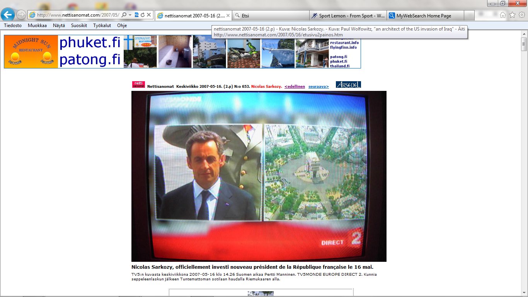Image resolution: width=528 pixels, height=297 pixels.
Task: Close the nettisanomat tab
Action: tap(228, 16)
